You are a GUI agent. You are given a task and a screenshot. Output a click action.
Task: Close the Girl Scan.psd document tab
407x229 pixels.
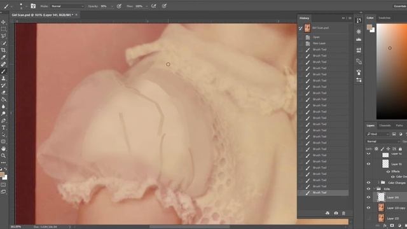point(76,15)
